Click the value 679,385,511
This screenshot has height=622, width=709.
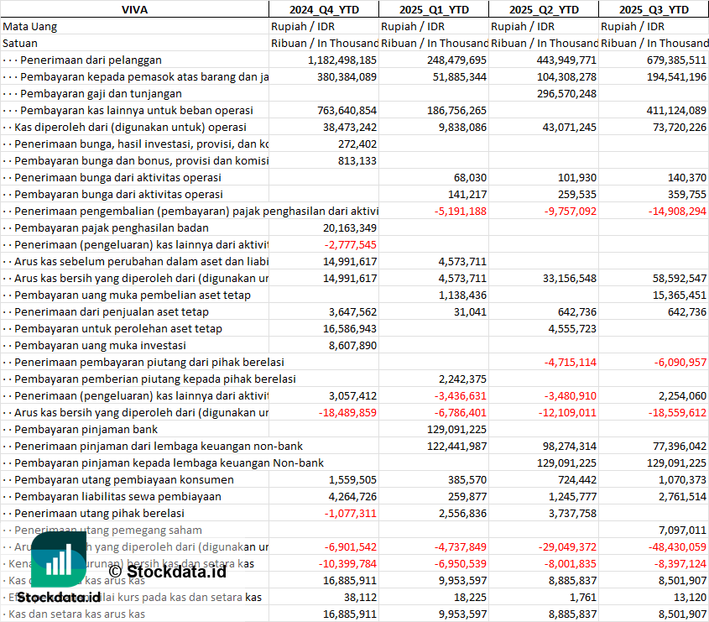coord(676,60)
